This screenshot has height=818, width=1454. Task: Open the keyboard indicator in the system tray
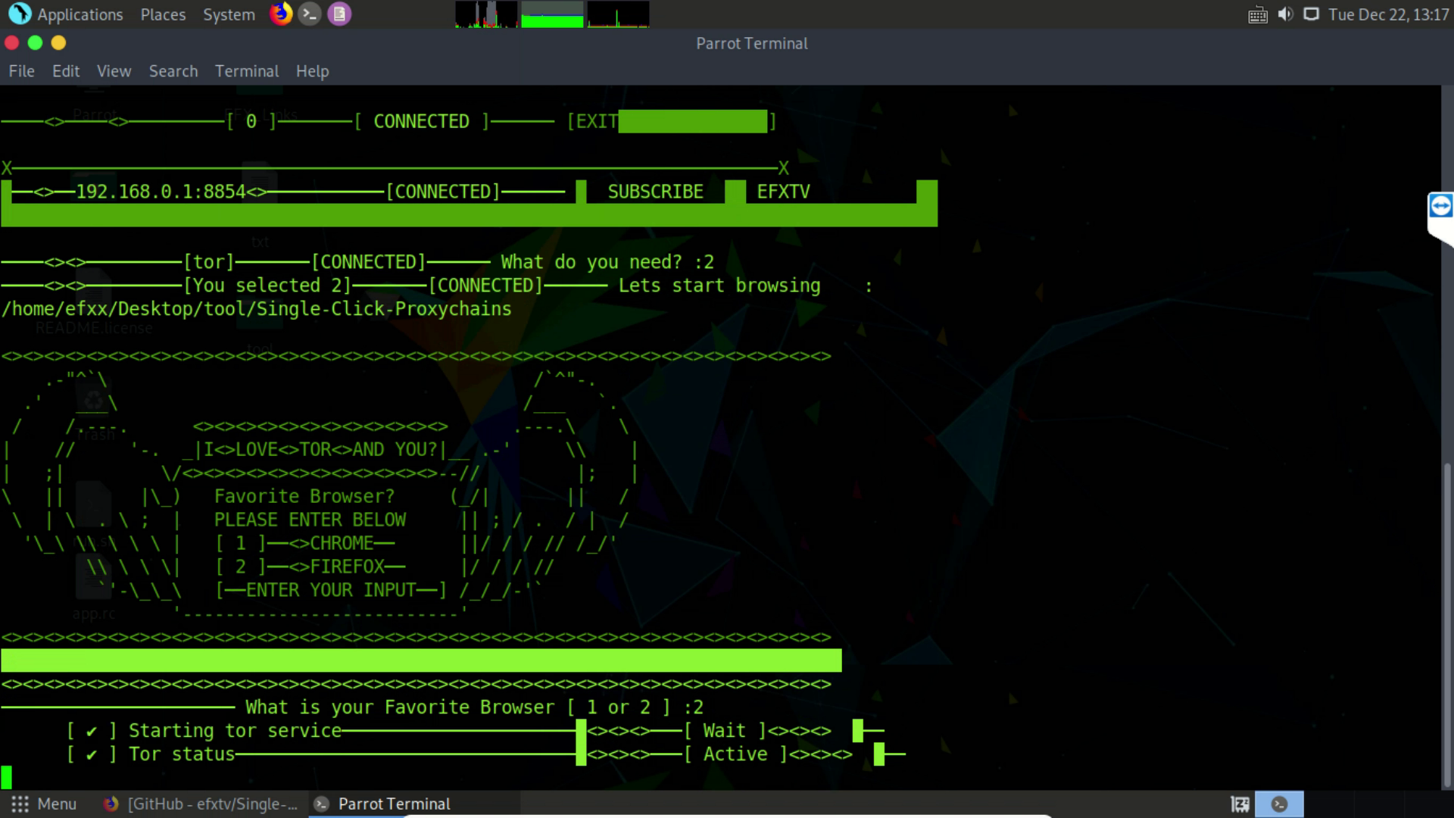click(x=1258, y=14)
